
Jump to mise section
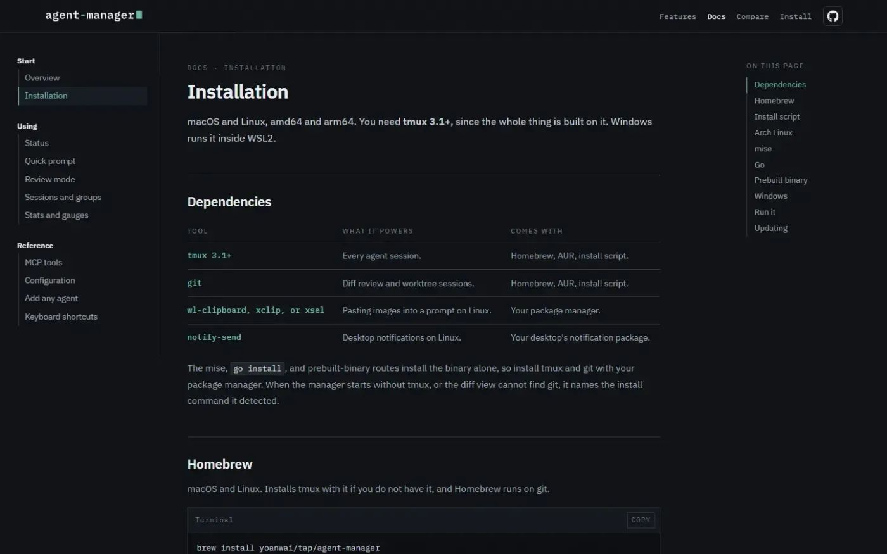pos(763,149)
